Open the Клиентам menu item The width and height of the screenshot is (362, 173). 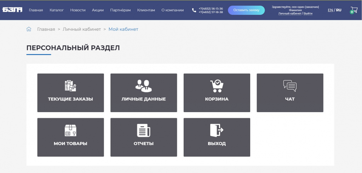click(146, 10)
